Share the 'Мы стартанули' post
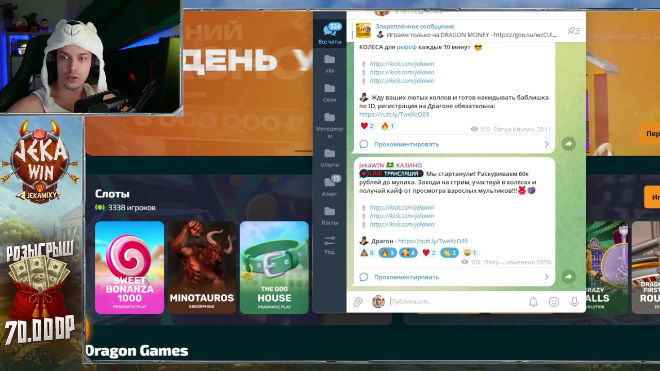The width and height of the screenshot is (660, 371). (x=568, y=277)
